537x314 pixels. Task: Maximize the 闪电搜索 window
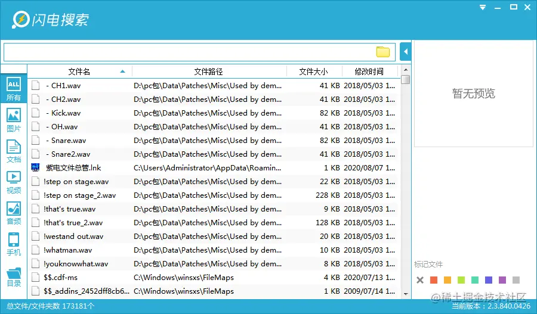(x=513, y=7)
